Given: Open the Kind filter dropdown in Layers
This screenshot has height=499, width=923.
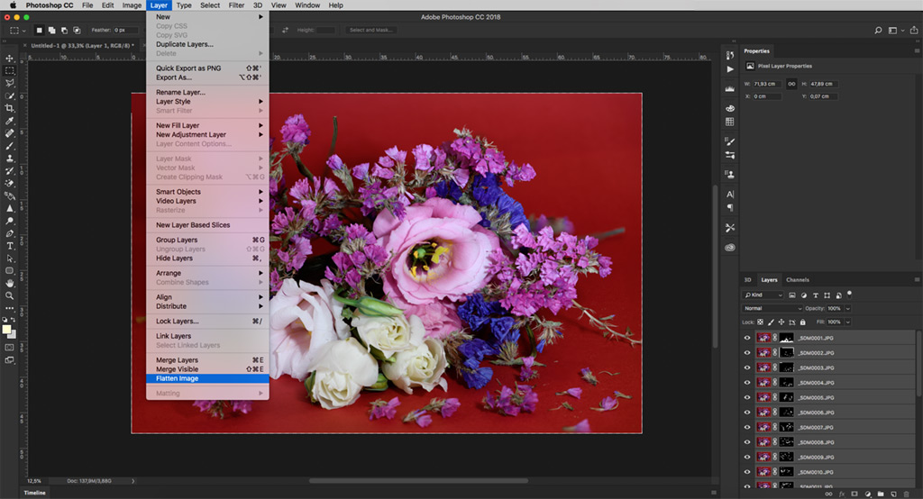Looking at the screenshot, I should (763, 295).
